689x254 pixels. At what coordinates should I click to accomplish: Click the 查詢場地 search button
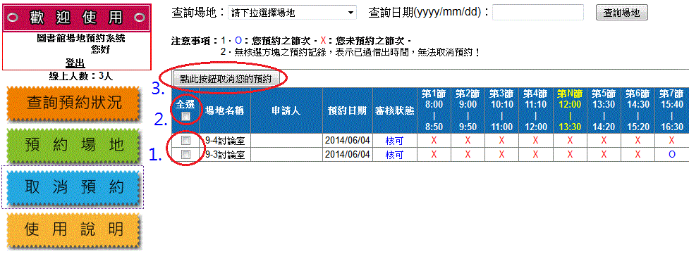pos(622,13)
